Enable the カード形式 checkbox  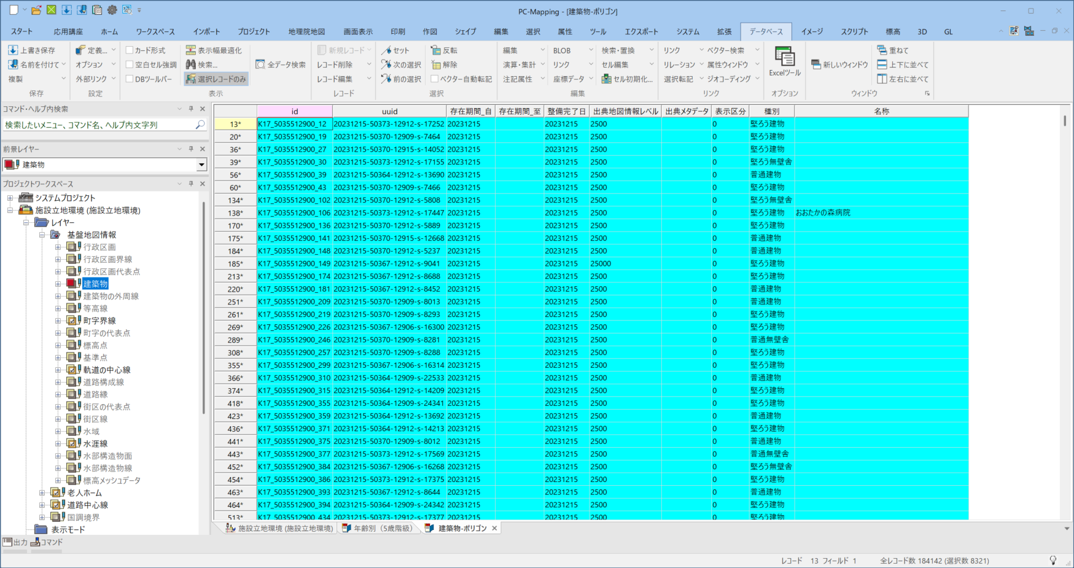tap(130, 50)
